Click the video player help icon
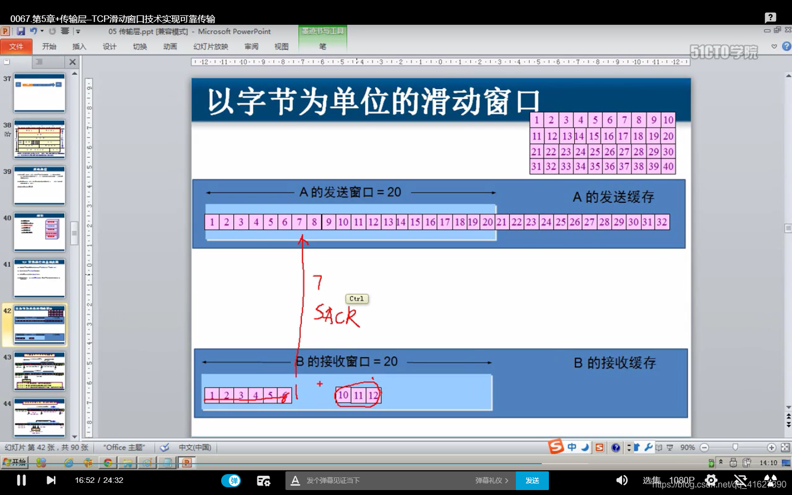Viewport: 792px width, 495px height. coord(771,18)
